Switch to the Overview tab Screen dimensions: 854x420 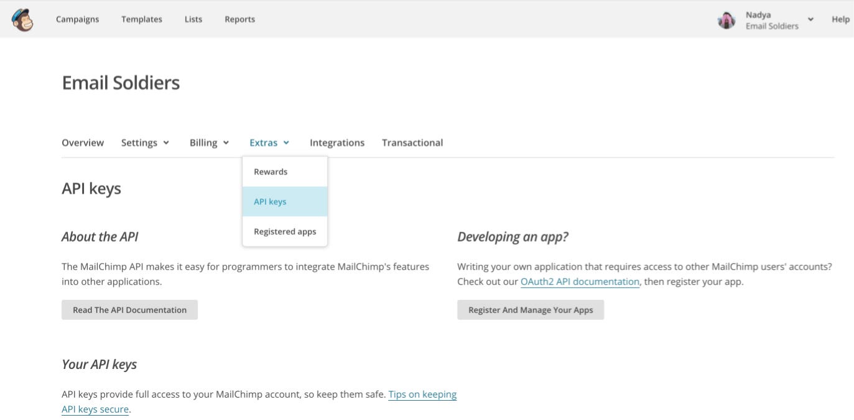(83, 142)
